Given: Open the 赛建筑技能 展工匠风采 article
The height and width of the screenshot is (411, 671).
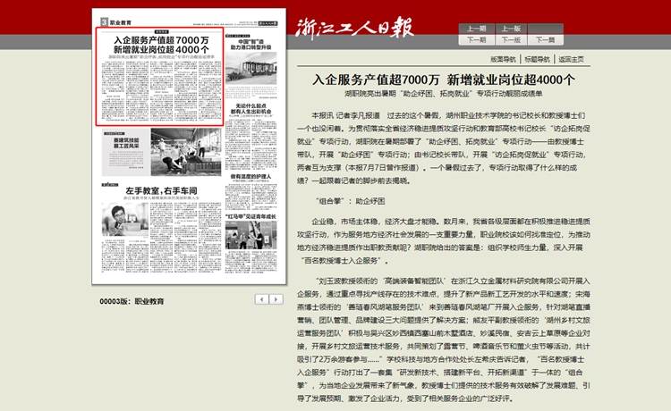Looking at the screenshot, I should coord(126,143).
